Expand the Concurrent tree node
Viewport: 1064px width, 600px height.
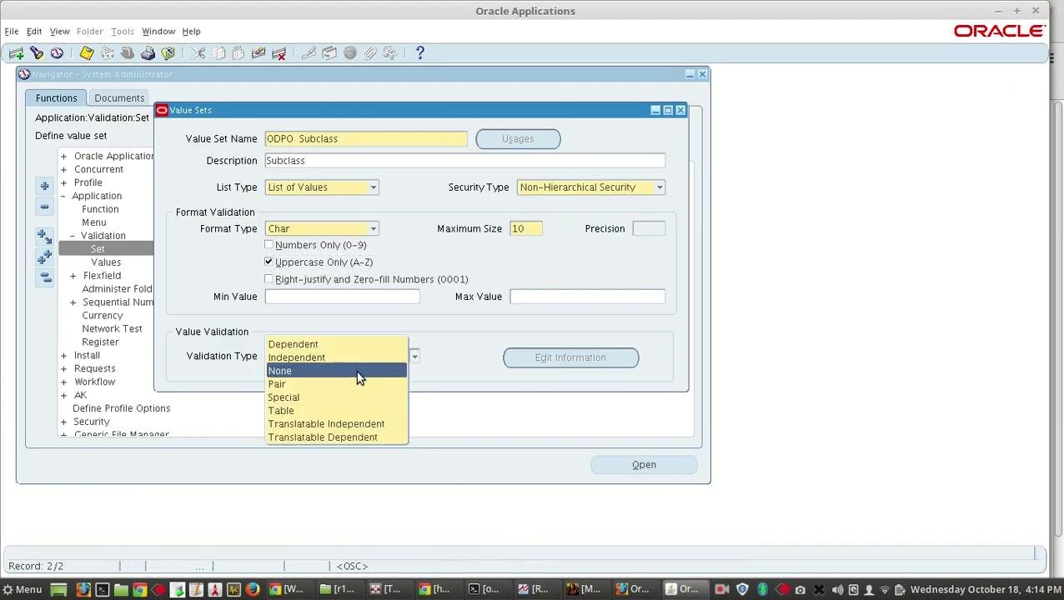63,169
